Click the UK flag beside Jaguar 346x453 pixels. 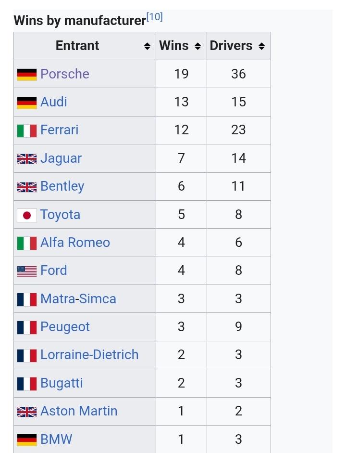coord(27,159)
